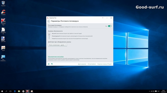This screenshot has width=167, height=93.
Task: Switch the РУС input language indicator
Action: (158, 91)
